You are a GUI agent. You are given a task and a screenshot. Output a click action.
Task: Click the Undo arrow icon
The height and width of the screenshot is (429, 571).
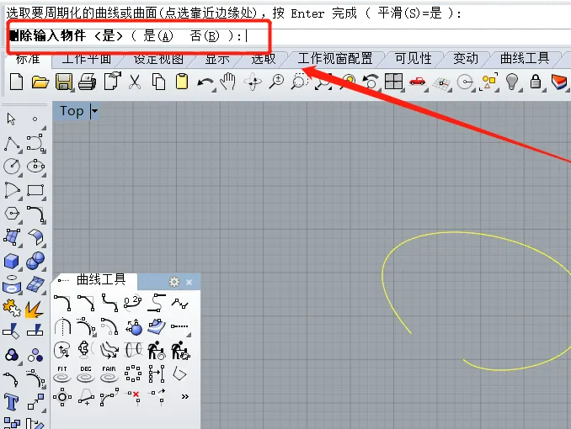click(x=205, y=83)
